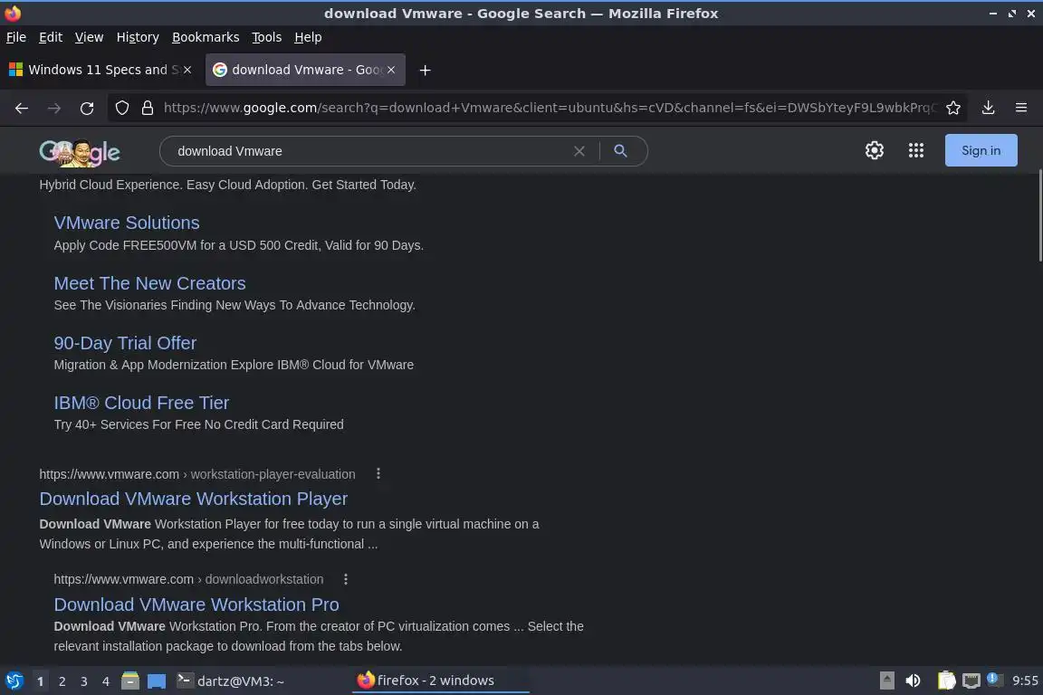Screen dimensions: 1043x695
Task: Open the taskbar start menu icon
Action: pyautogui.click(x=14, y=681)
